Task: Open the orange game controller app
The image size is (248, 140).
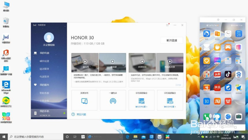Action: (x=228, y=47)
